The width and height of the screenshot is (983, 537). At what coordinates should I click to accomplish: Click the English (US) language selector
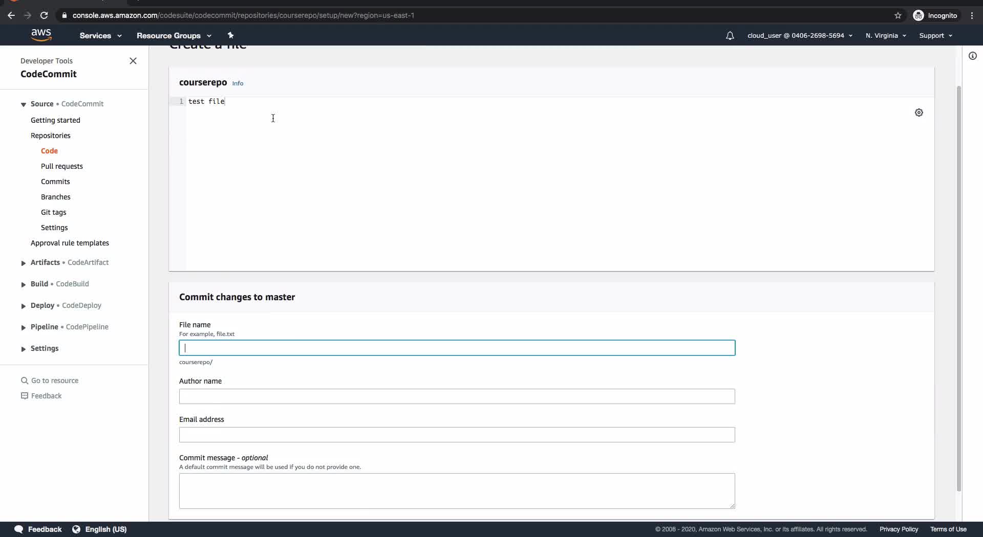pyautogui.click(x=106, y=529)
